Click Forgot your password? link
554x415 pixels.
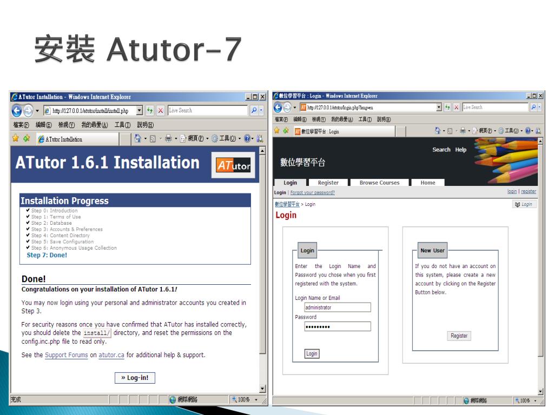point(312,193)
